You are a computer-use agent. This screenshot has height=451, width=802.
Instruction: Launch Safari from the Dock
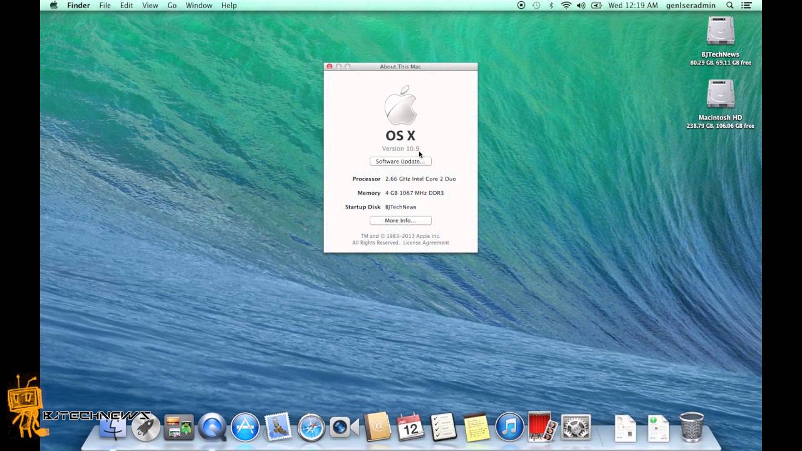[311, 428]
